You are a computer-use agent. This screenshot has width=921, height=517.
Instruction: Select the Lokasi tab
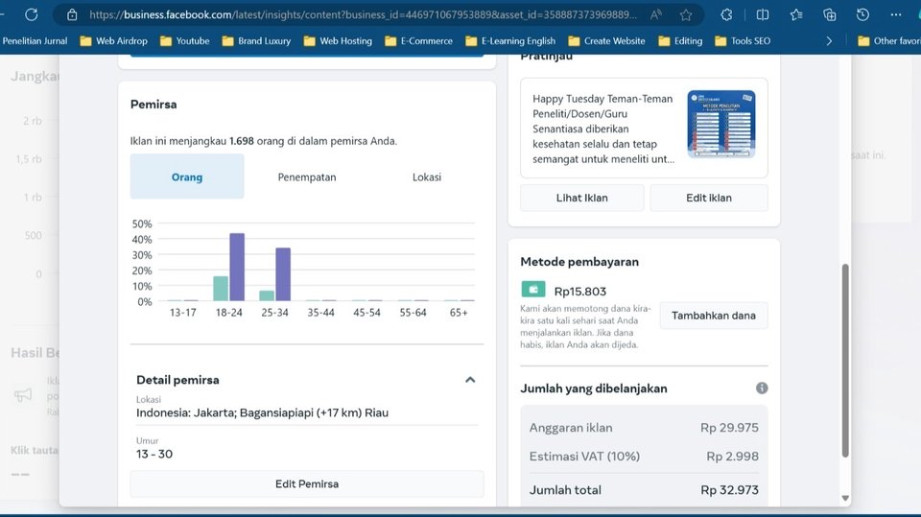point(427,177)
